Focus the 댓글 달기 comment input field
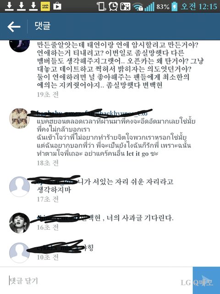The width and height of the screenshot is (220, 294). [96, 281]
